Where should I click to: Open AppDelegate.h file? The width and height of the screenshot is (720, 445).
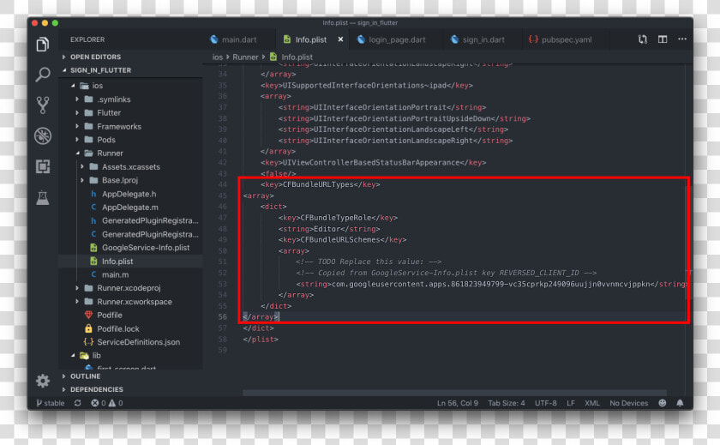[129, 194]
